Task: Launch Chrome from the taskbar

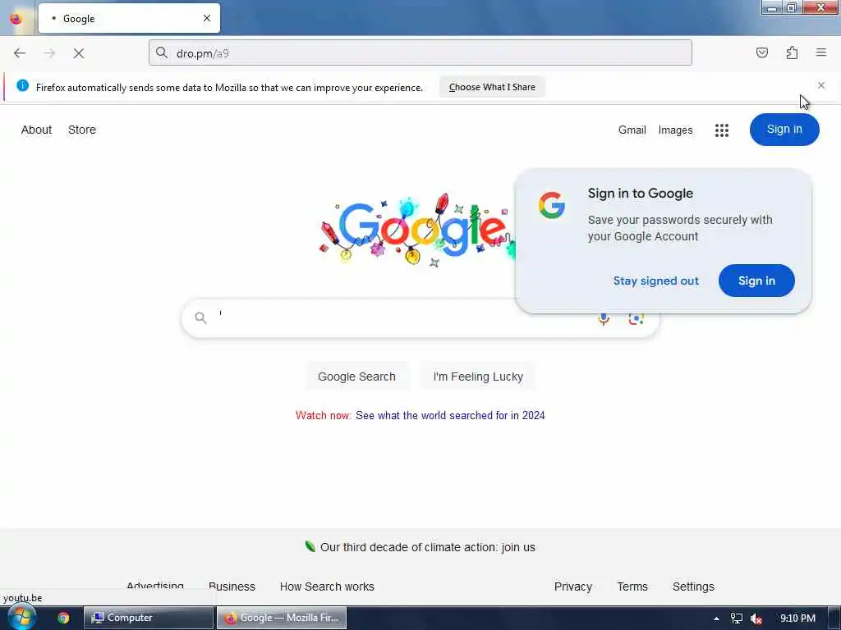Action: tap(63, 619)
